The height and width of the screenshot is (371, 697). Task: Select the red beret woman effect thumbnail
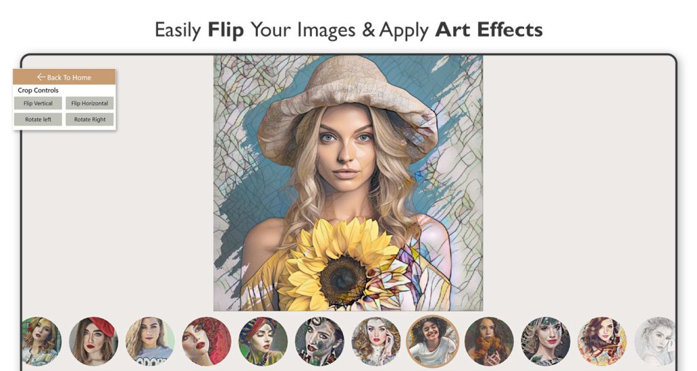coord(94,341)
